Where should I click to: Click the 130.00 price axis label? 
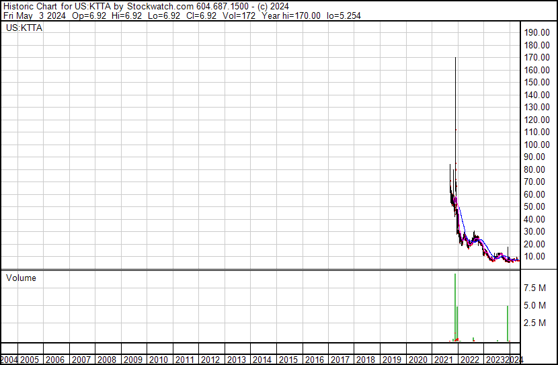coord(536,107)
